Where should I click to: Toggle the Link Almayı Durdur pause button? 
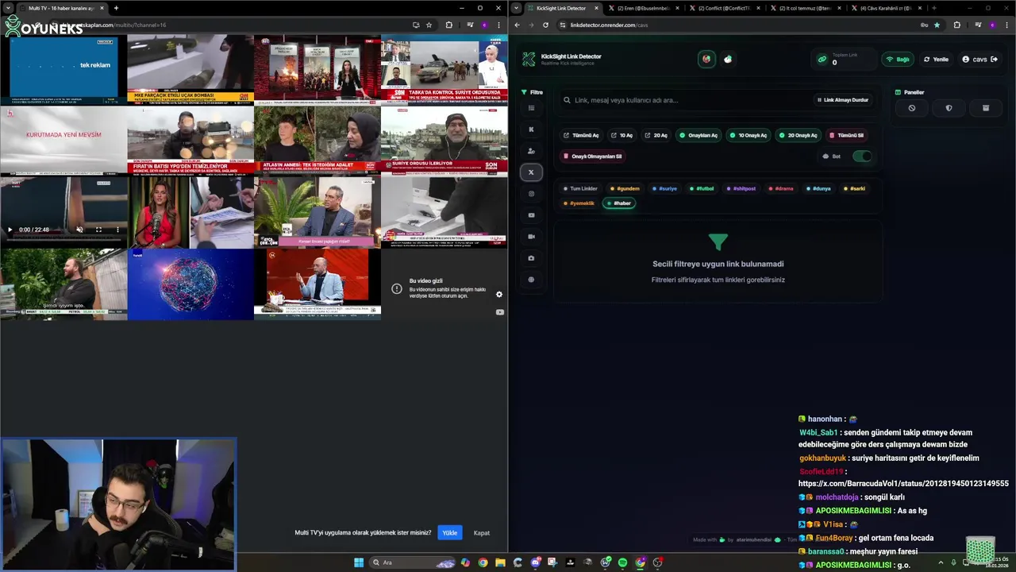pos(842,100)
